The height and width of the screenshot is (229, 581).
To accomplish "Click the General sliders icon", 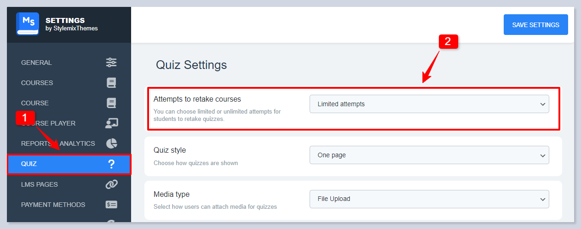I will (x=111, y=63).
